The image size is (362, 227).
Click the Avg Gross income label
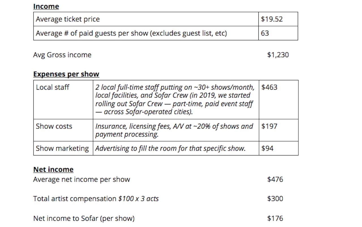tap(62, 55)
